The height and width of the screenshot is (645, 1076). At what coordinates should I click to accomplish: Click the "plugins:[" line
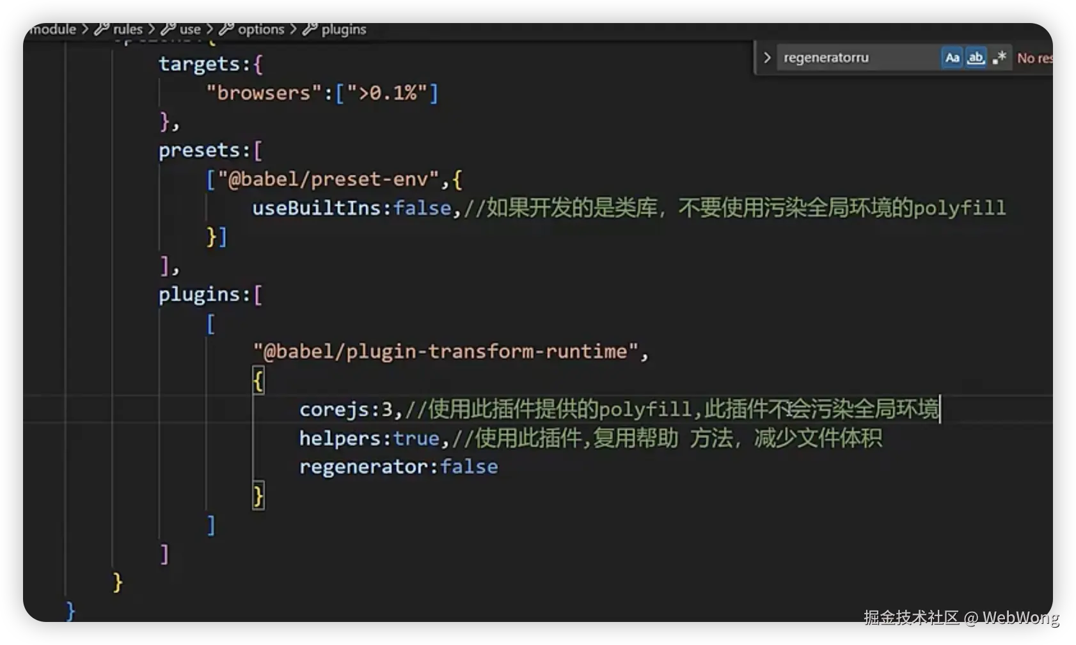point(210,294)
